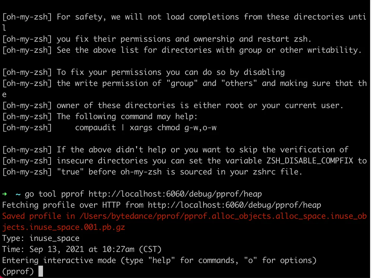Click the word "help" in quotes

[162, 260]
